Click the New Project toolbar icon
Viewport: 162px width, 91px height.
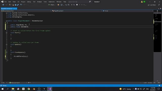10,5
